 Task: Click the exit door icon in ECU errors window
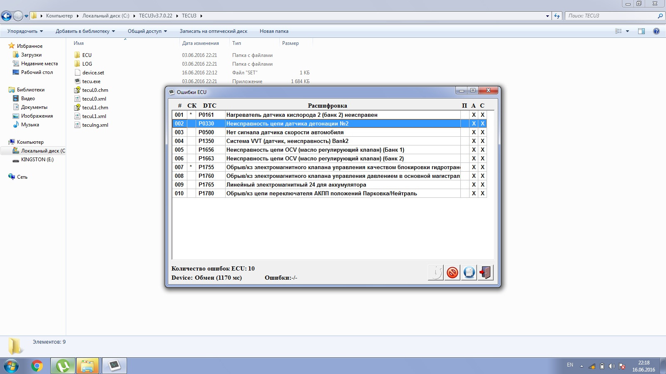[x=485, y=273]
